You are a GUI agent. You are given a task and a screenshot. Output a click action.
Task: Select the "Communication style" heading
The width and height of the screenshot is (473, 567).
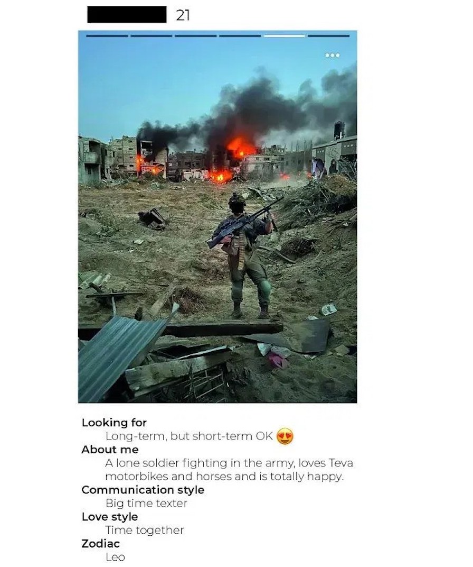[x=143, y=490]
